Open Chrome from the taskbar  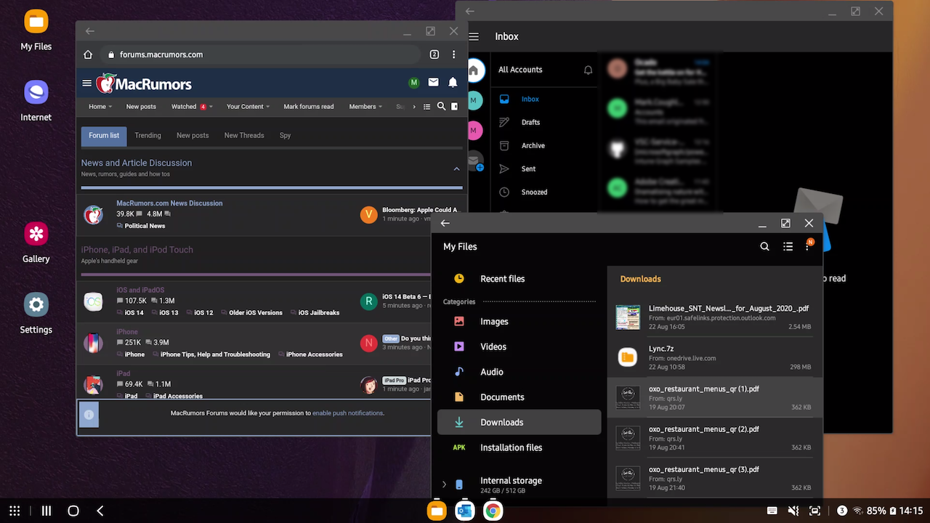(x=493, y=511)
